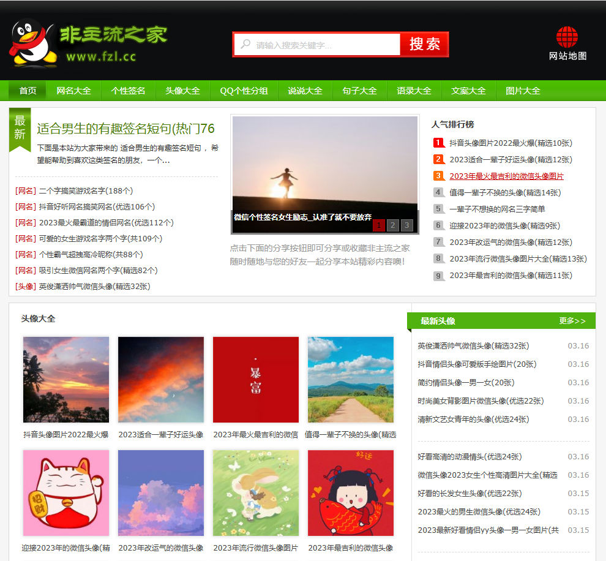Switch to the 说说大全 section
Image resolution: width=606 pixels, height=561 pixels.
tap(304, 90)
